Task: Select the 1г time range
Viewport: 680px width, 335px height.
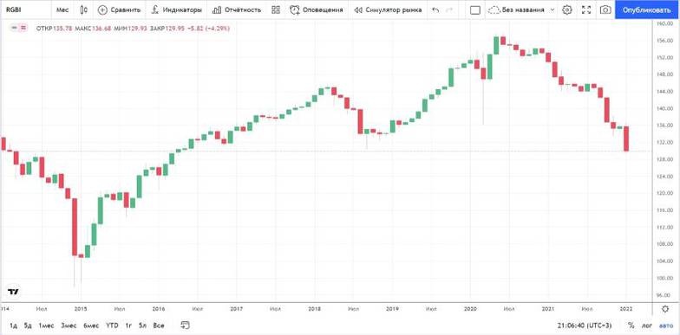Action: click(x=128, y=325)
